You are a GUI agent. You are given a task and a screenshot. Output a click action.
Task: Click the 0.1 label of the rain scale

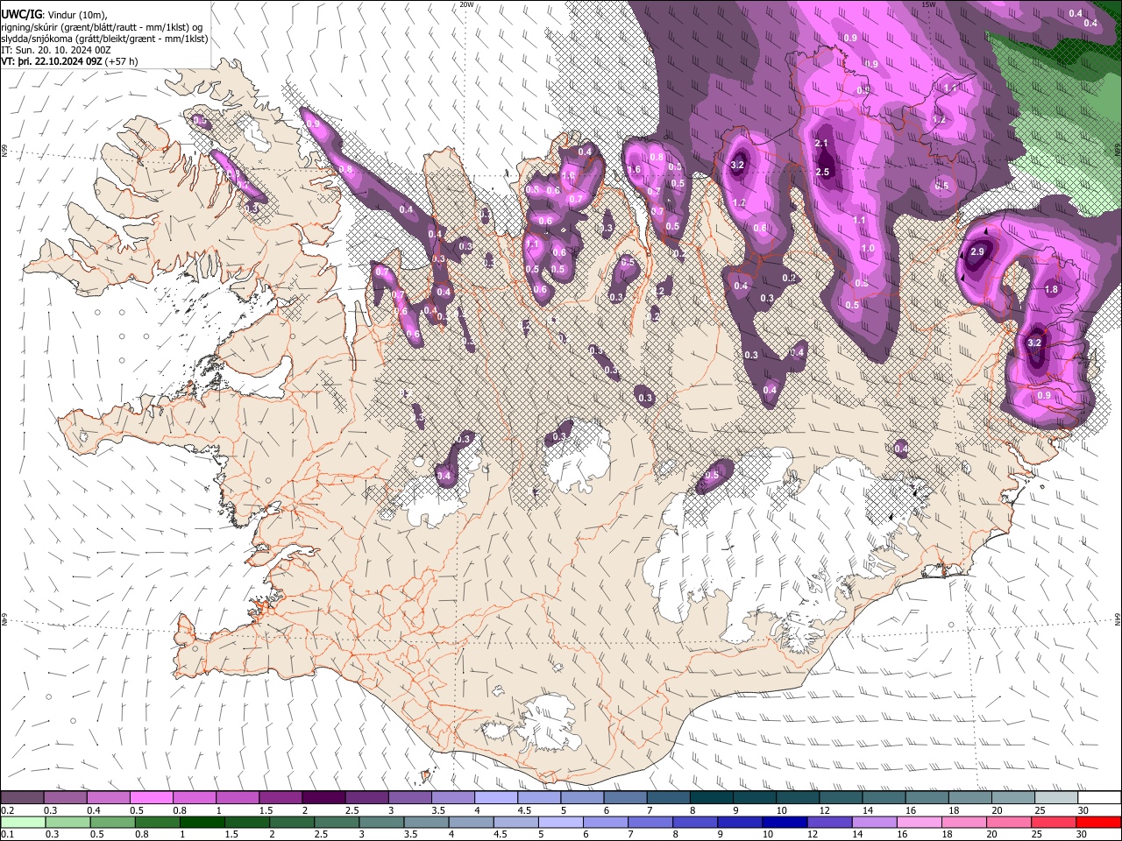(x=7, y=834)
